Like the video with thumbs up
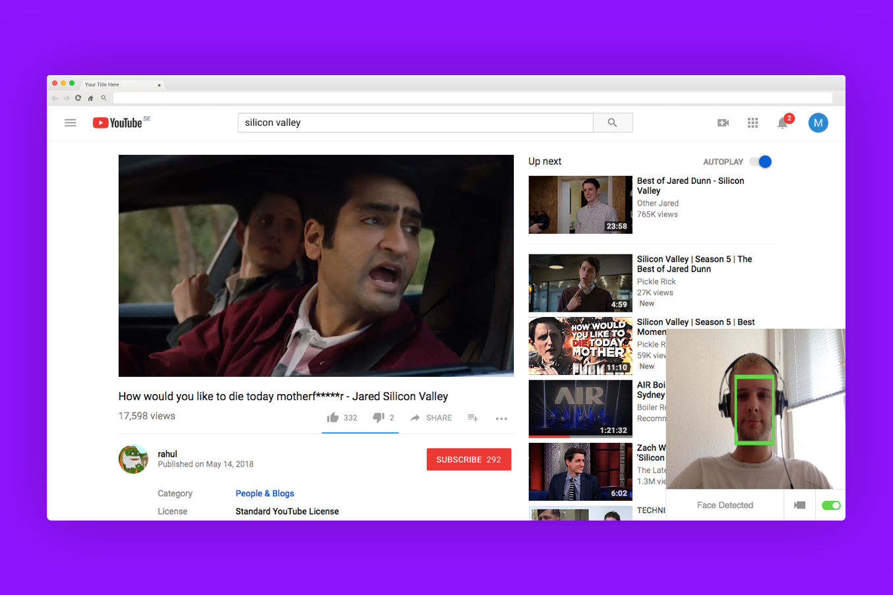Image resolution: width=893 pixels, height=595 pixels. (333, 418)
